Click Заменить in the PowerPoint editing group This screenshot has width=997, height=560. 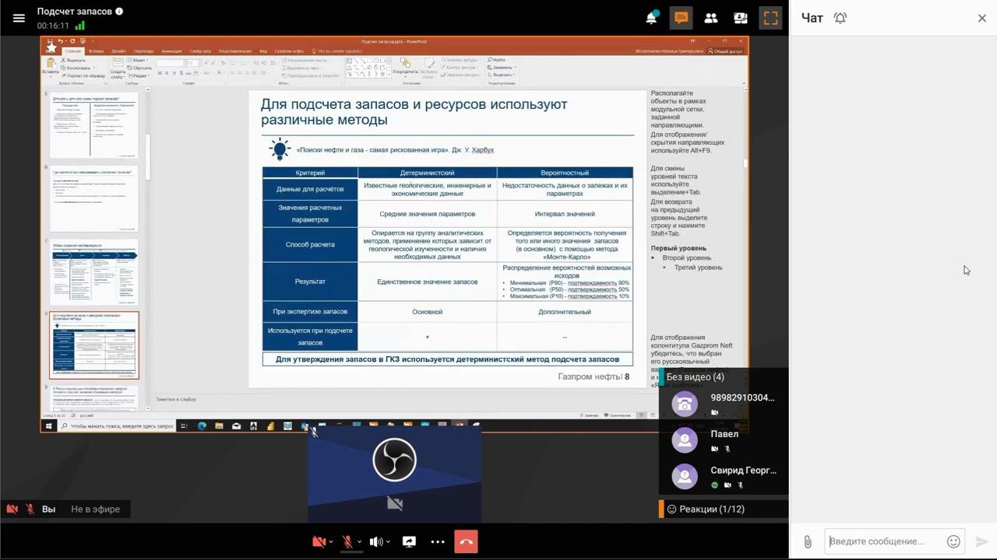tap(500, 67)
